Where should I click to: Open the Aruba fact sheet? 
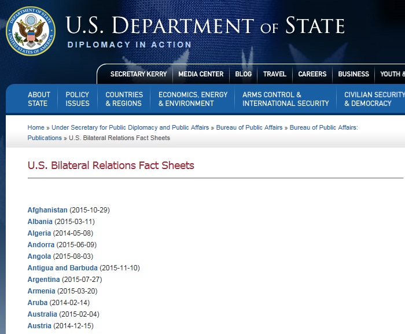click(38, 303)
